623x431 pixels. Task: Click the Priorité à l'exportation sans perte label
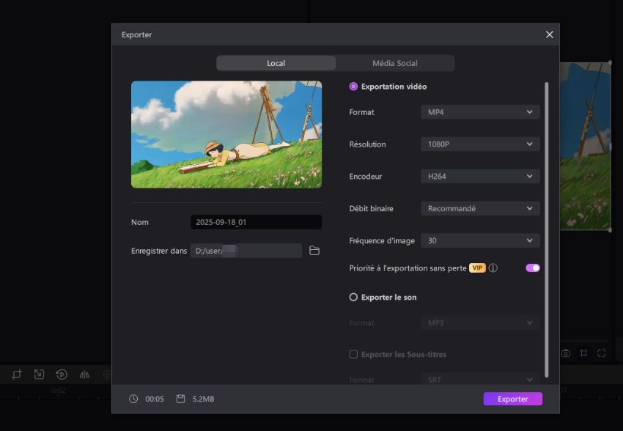pyautogui.click(x=408, y=268)
